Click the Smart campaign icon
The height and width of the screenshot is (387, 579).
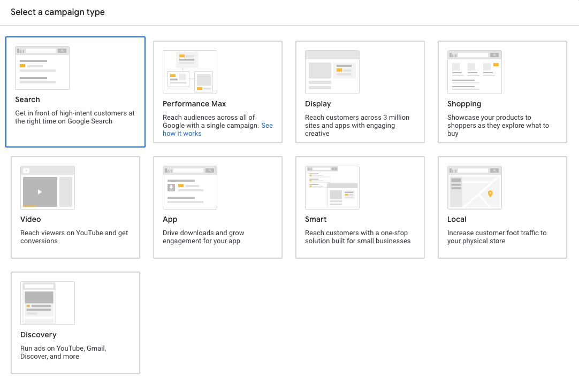pos(332,187)
